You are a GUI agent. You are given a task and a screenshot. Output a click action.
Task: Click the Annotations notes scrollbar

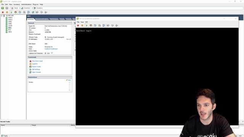69,86
